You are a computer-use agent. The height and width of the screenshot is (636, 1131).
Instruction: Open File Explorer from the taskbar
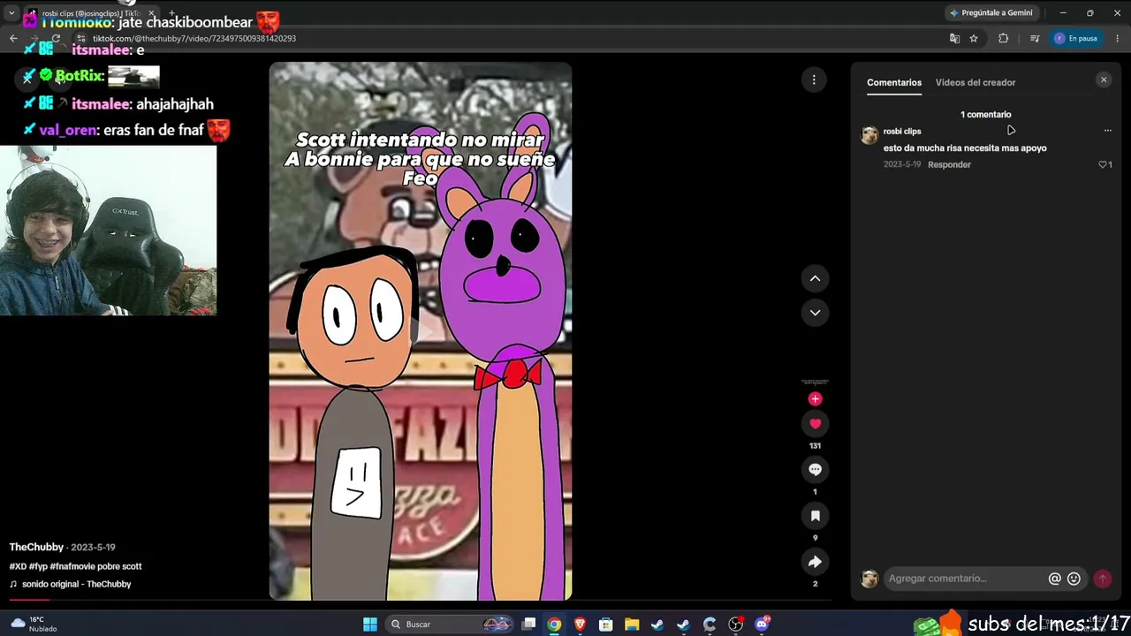[632, 625]
